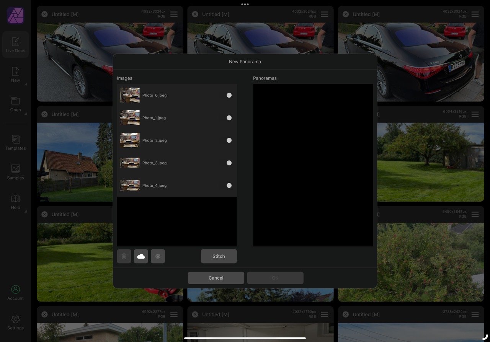490x342 pixels.
Task: Open the Live Docs sidebar section
Action: click(15, 45)
